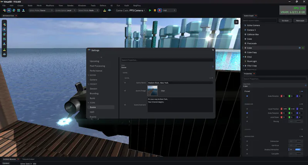This screenshot has height=165, width=308.
Task: Toggle the Moving switch in Properties
Action: [x=295, y=121]
